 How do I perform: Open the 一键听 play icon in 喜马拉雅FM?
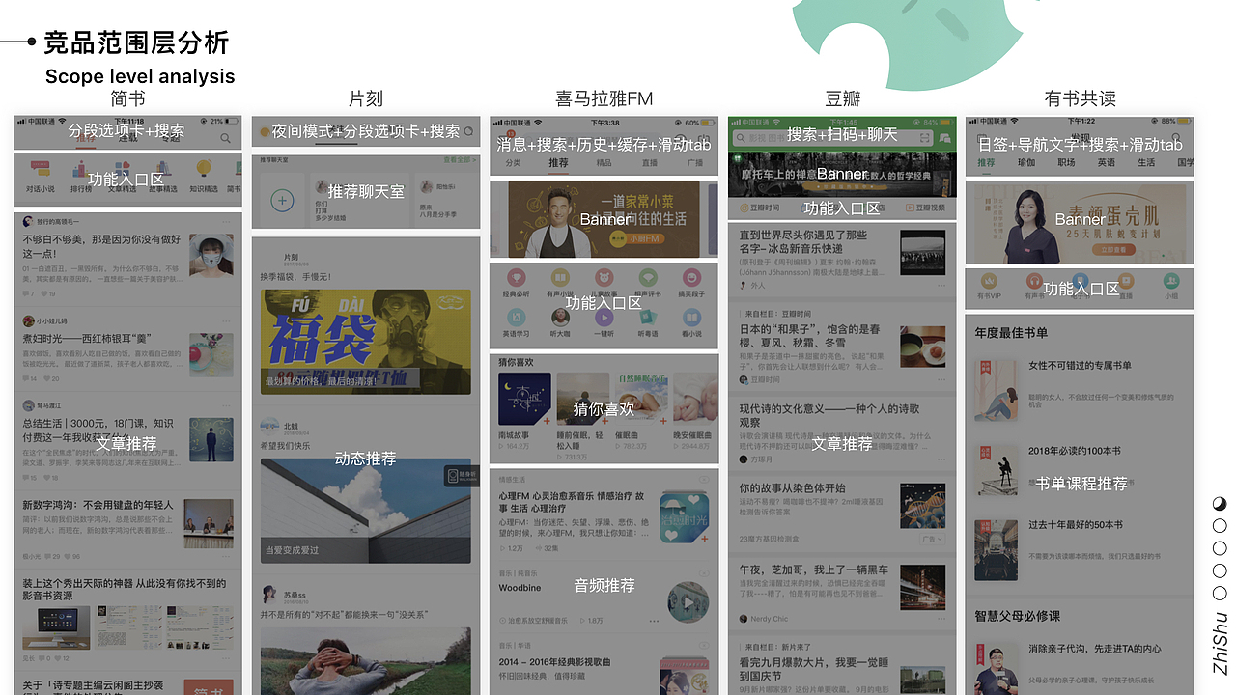coord(604,317)
